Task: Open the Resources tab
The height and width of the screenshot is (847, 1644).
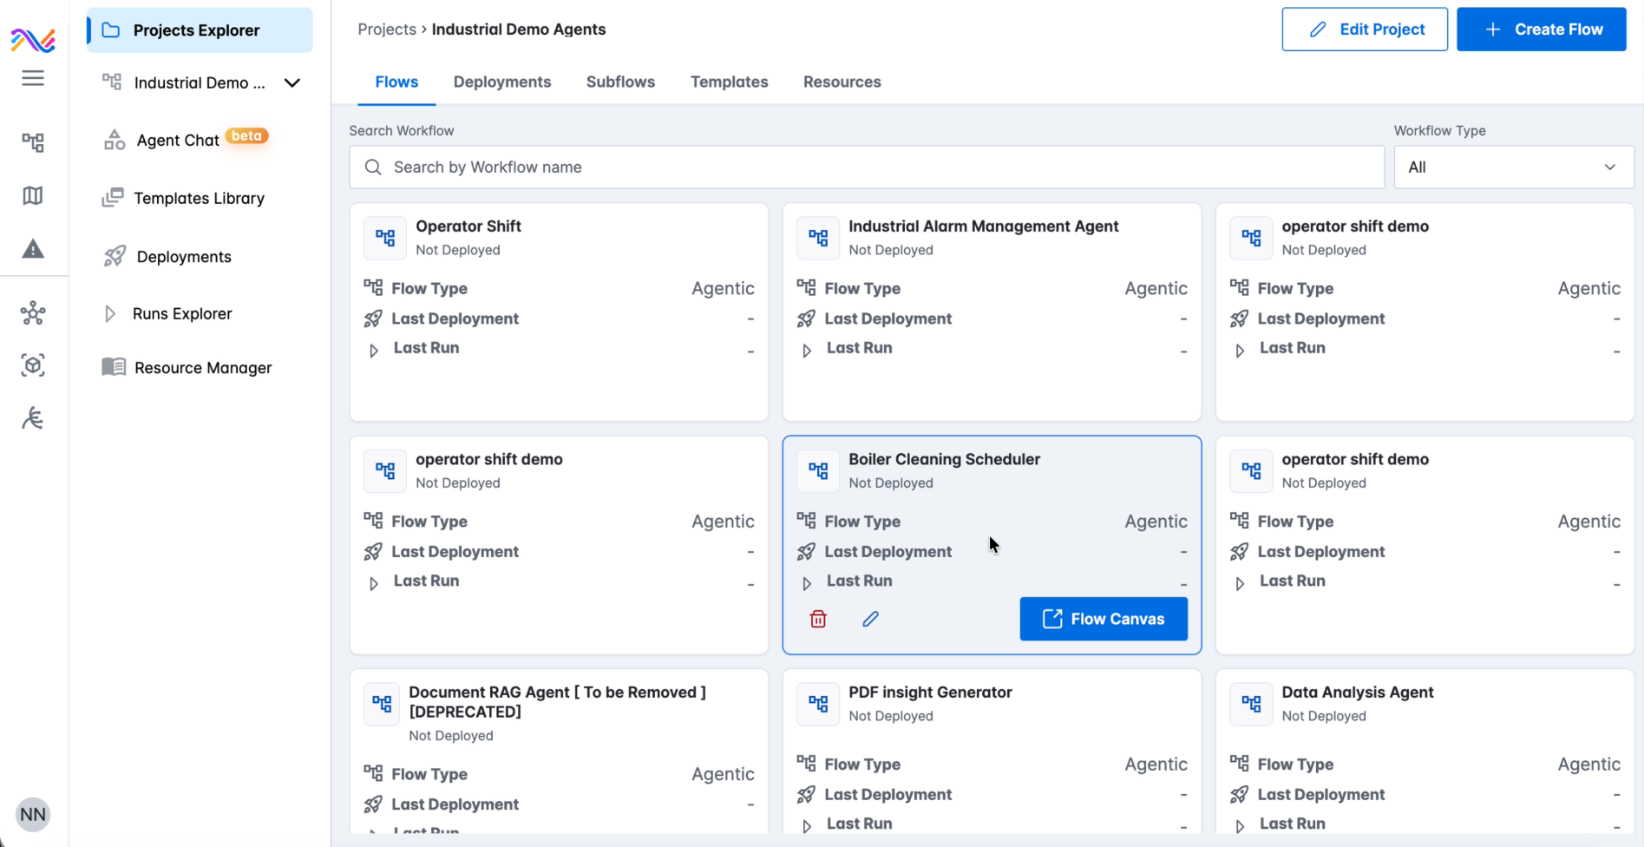Action: point(842,82)
